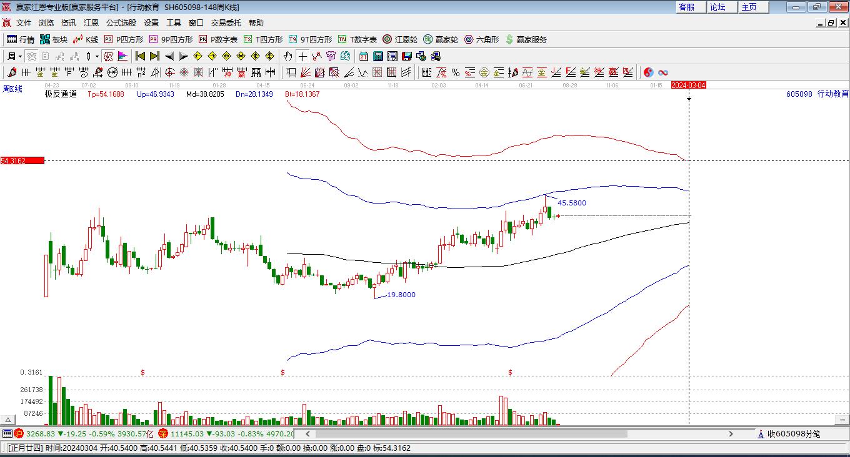
Task: Click the colored flag icon
Action: click(x=122, y=56)
